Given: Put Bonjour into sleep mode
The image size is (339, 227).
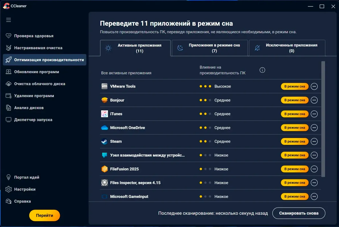Looking at the screenshot, I should [x=295, y=100].
